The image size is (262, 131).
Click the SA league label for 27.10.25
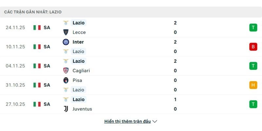pyautogui.click(x=47, y=104)
